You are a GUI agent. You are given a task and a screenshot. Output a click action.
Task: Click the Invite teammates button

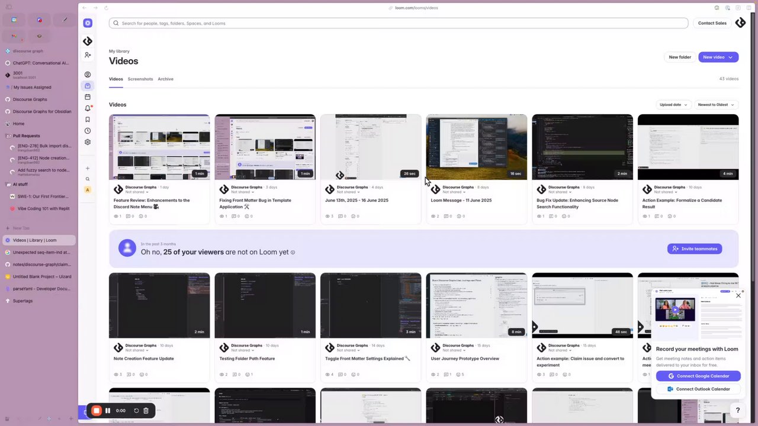click(695, 248)
